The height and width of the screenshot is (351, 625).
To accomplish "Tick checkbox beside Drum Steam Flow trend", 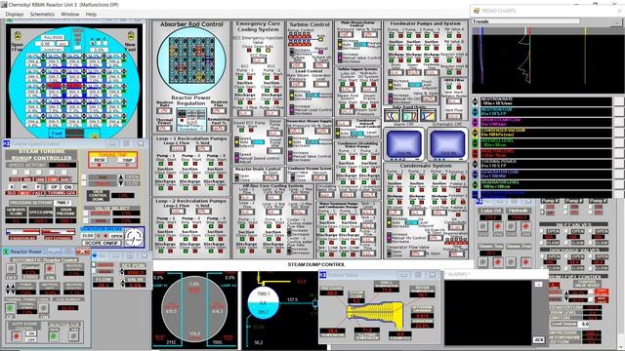I will 619,122.
